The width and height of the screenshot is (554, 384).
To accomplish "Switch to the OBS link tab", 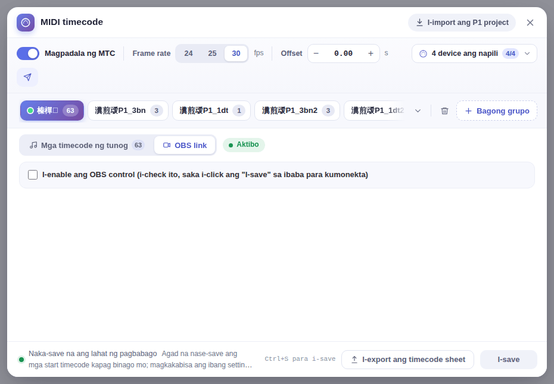I will click(185, 145).
